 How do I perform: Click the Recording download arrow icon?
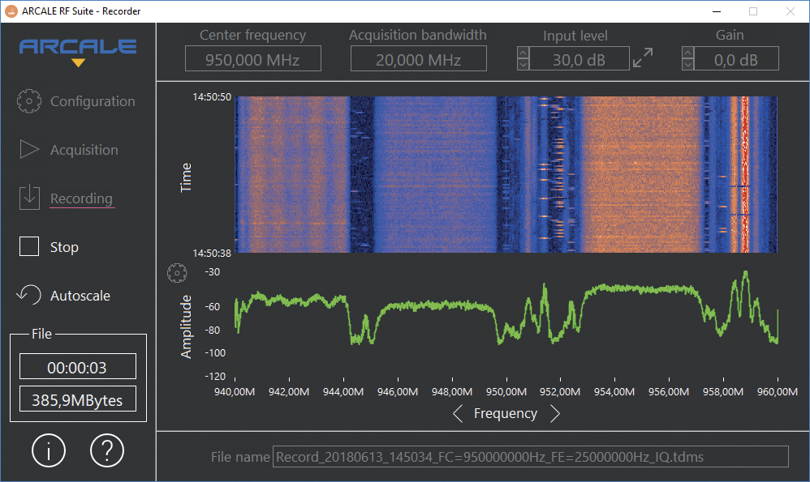pyautogui.click(x=29, y=198)
